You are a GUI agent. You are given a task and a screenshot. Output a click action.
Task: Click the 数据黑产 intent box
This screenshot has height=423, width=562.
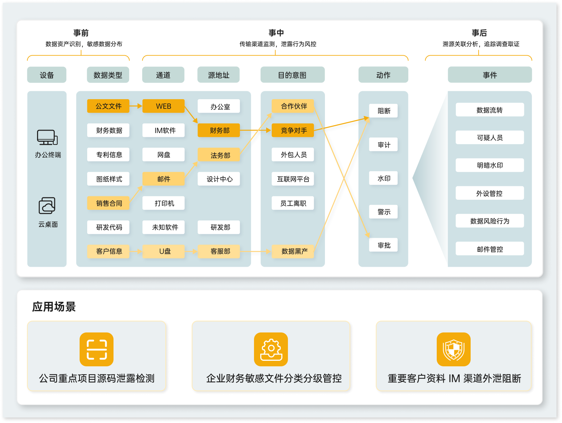293,251
